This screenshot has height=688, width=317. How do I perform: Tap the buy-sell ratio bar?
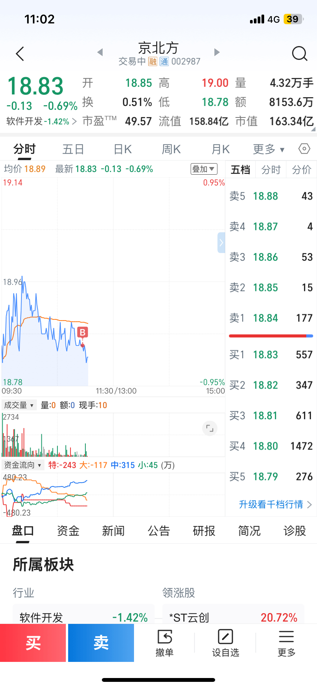[271, 336]
